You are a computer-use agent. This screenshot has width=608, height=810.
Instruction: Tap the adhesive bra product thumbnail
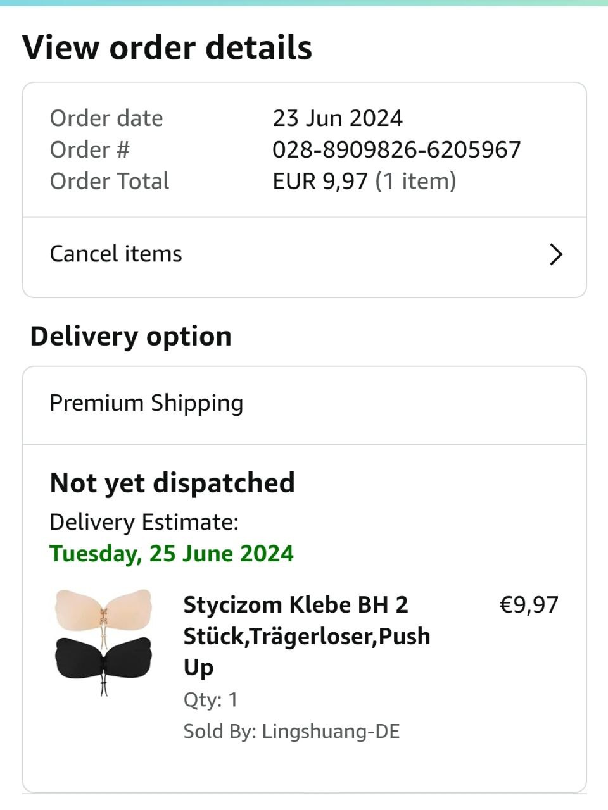pos(103,642)
